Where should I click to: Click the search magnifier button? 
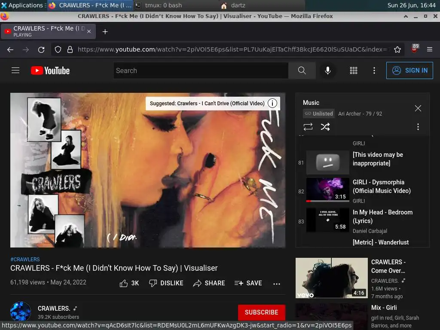(x=302, y=70)
